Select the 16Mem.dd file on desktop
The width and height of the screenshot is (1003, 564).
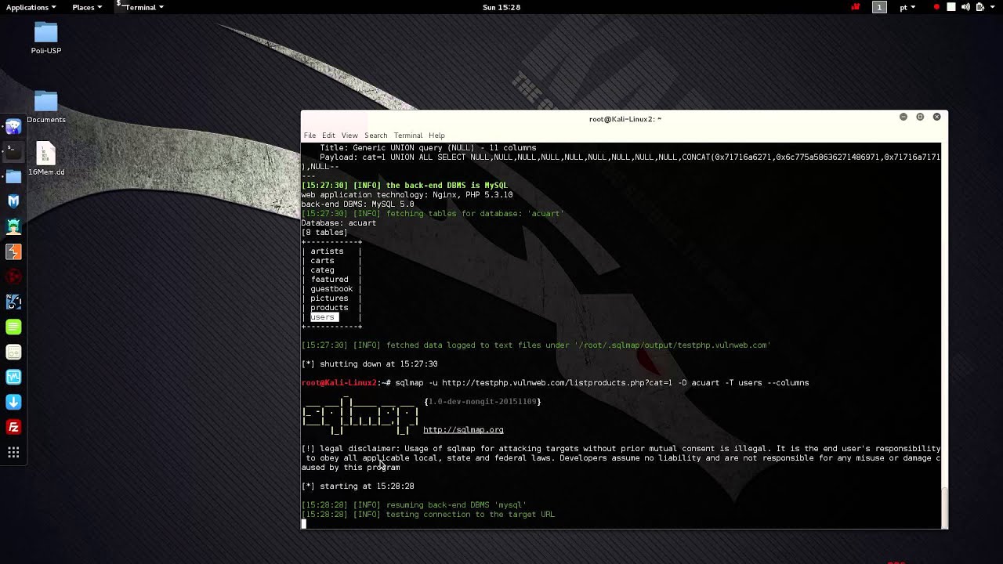46,159
